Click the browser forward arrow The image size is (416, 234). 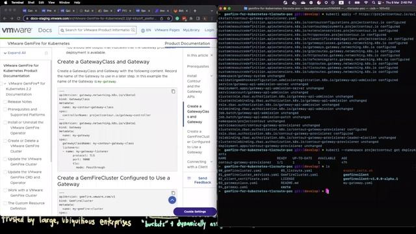[x=12, y=18]
